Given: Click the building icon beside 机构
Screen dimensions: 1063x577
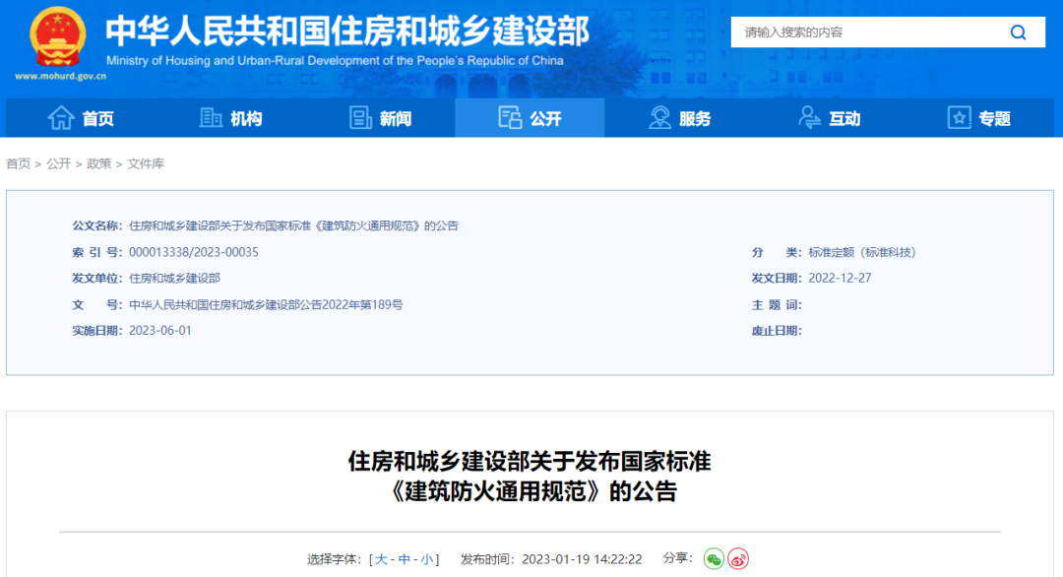Looking at the screenshot, I should pyautogui.click(x=211, y=118).
